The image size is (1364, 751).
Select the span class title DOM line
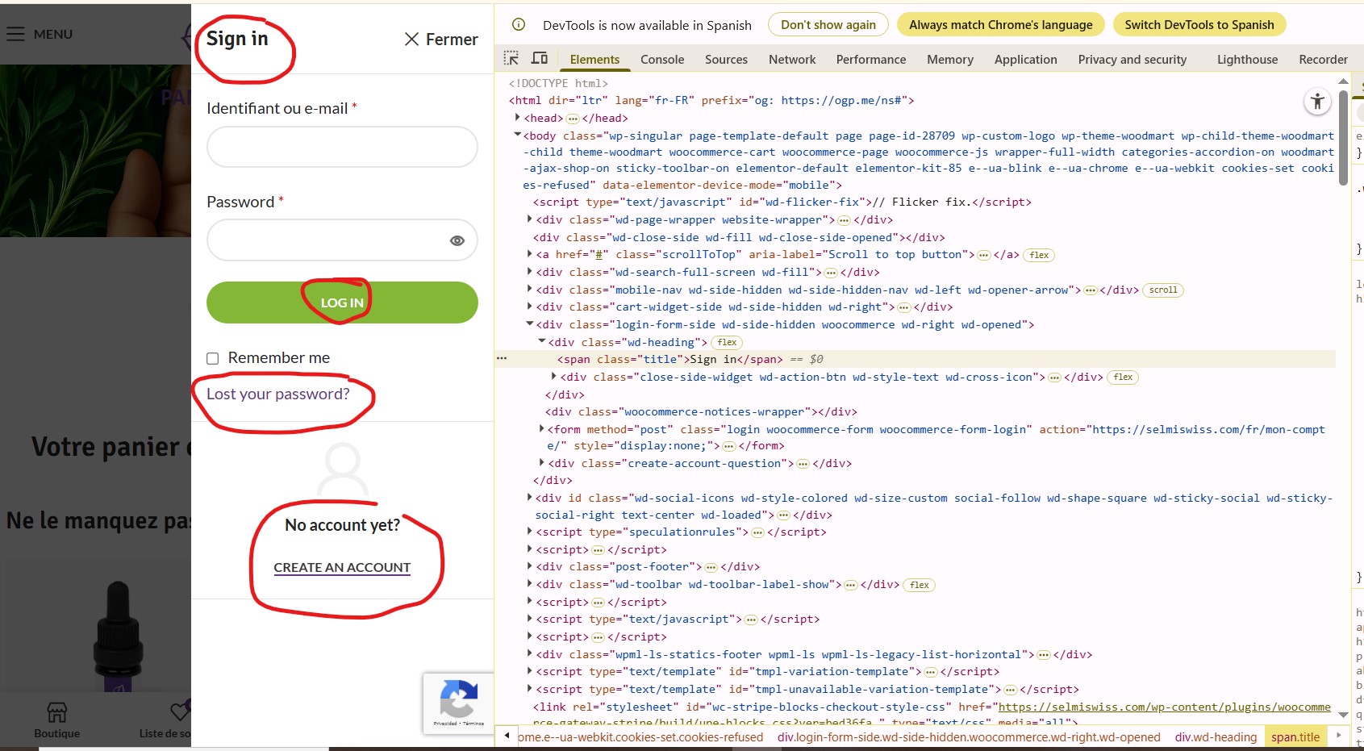915,359
